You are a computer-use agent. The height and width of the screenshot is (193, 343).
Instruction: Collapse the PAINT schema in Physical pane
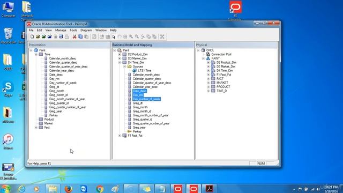pos(203,58)
